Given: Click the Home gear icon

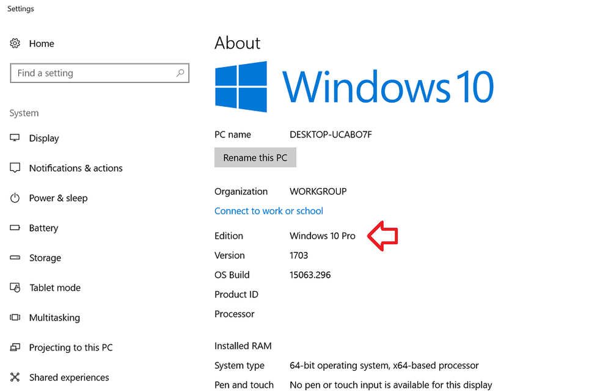Looking at the screenshot, I should pyautogui.click(x=15, y=43).
